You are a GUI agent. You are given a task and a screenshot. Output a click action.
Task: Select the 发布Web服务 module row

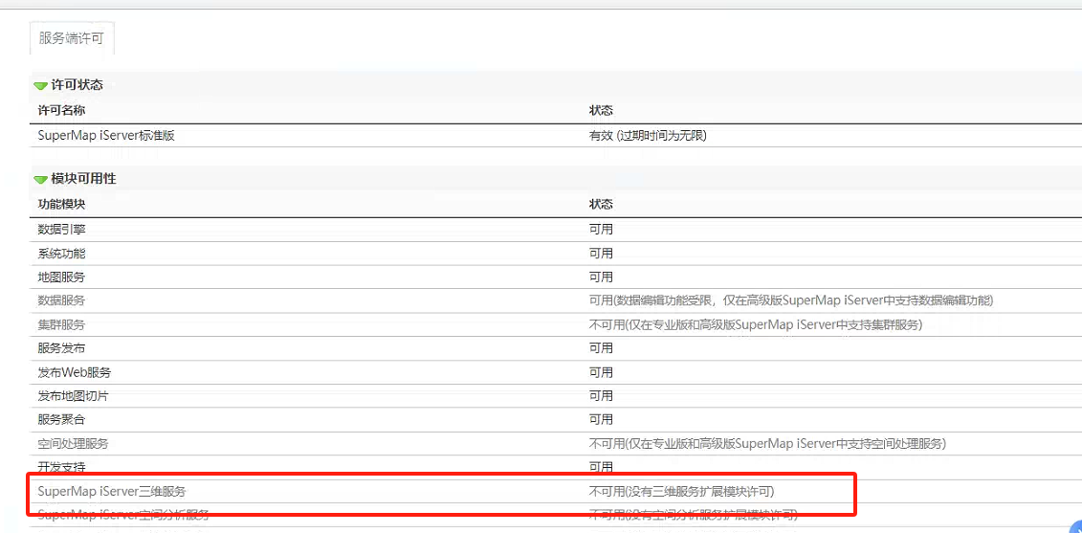pos(75,372)
